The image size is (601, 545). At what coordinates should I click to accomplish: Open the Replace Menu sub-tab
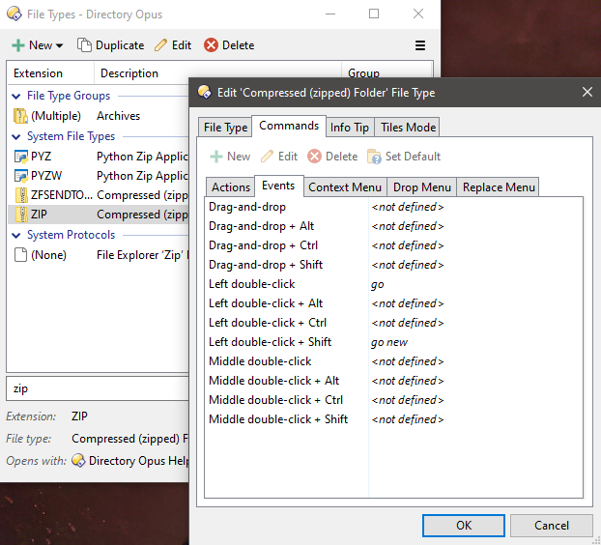point(499,187)
